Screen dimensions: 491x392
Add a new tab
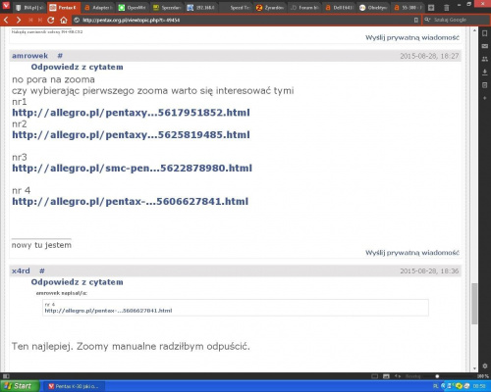click(x=431, y=8)
